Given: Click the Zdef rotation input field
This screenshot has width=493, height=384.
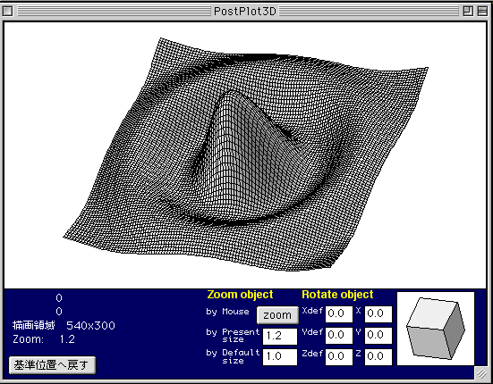Looking at the screenshot, I should (x=339, y=356).
